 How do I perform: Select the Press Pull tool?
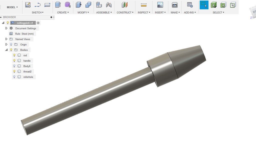click(78, 5)
